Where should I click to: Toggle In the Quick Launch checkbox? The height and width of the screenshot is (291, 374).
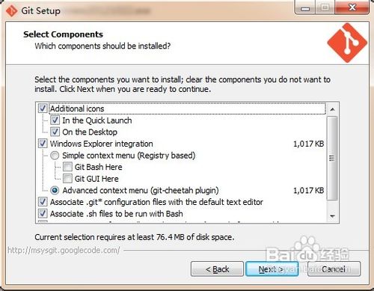(x=55, y=120)
